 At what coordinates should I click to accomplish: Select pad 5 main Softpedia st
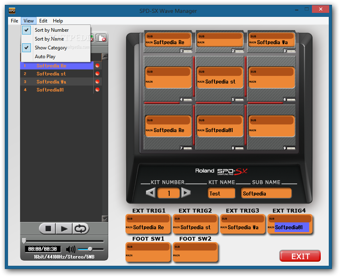[220, 82]
